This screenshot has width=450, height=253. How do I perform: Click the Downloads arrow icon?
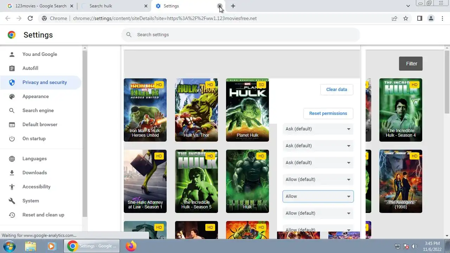pyautogui.click(x=12, y=173)
